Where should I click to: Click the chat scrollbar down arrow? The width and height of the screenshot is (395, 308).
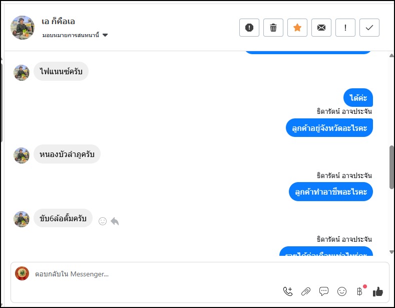[x=391, y=252]
